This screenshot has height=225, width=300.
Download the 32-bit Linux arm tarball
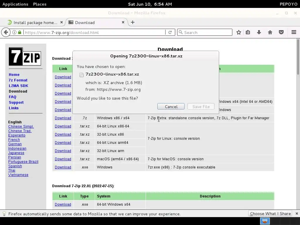click(x=63, y=151)
